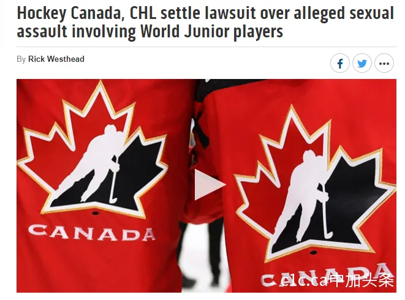Play the Hockey Canada video

[210, 185]
